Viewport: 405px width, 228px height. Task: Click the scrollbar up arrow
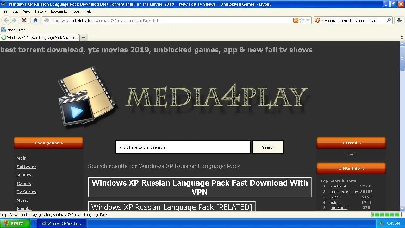(402, 44)
